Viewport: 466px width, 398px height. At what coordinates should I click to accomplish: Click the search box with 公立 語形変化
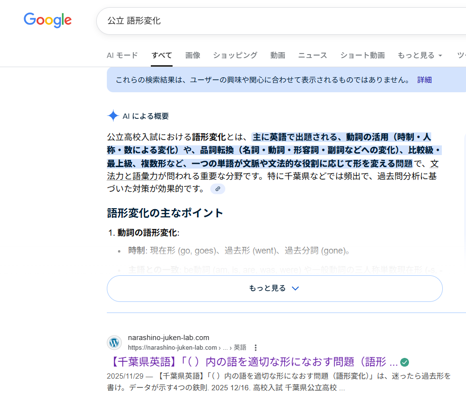tap(280, 21)
